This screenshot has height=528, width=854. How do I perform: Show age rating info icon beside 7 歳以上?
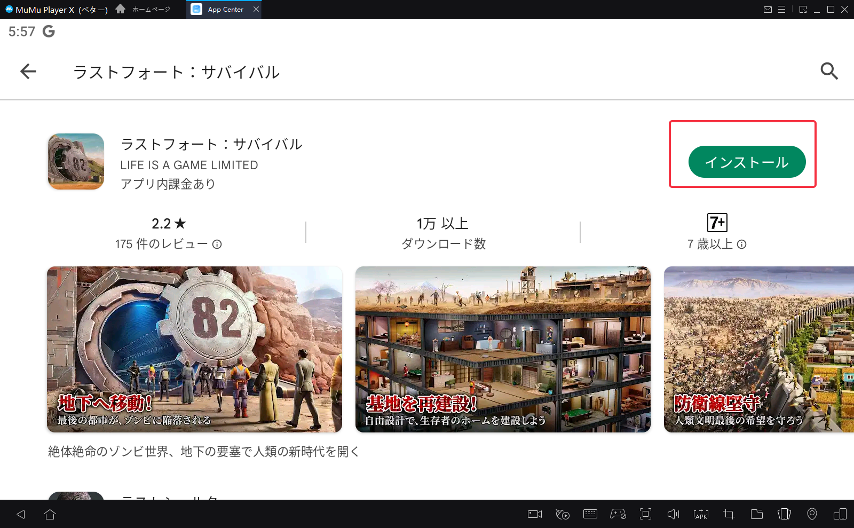pos(741,245)
